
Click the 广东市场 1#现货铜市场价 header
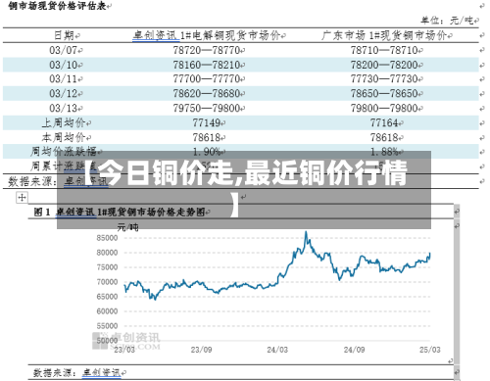(x=383, y=35)
